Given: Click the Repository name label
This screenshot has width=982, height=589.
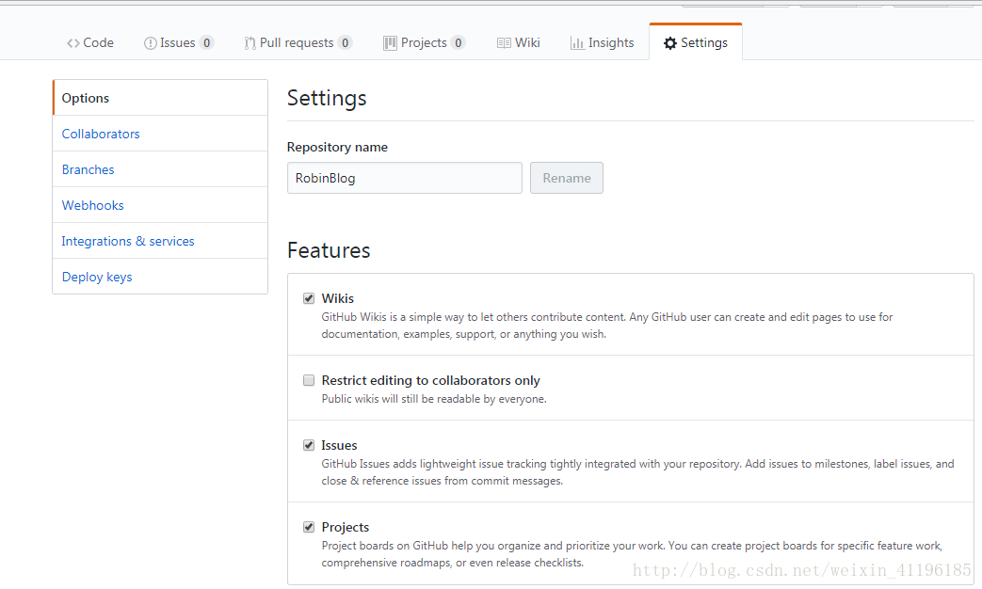Looking at the screenshot, I should [338, 147].
